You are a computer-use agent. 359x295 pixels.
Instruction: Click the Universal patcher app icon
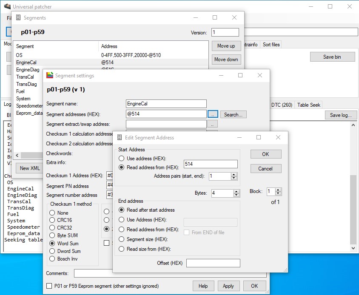(7, 6)
